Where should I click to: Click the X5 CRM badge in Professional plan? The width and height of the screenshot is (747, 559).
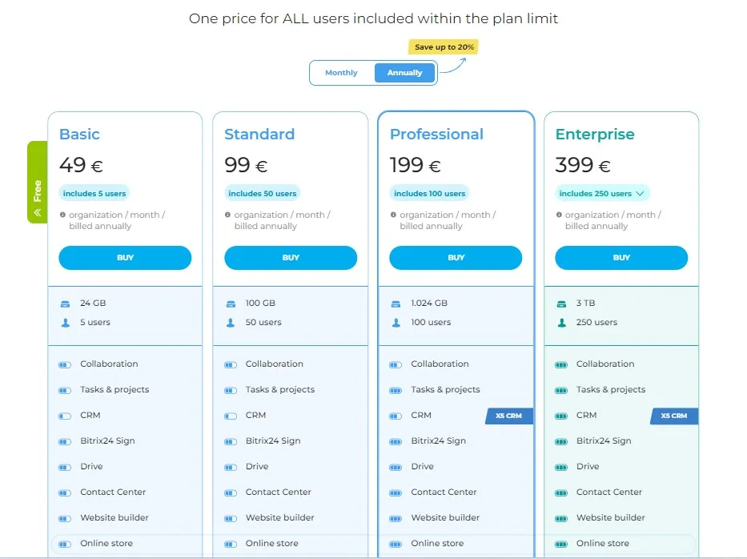pyautogui.click(x=508, y=416)
